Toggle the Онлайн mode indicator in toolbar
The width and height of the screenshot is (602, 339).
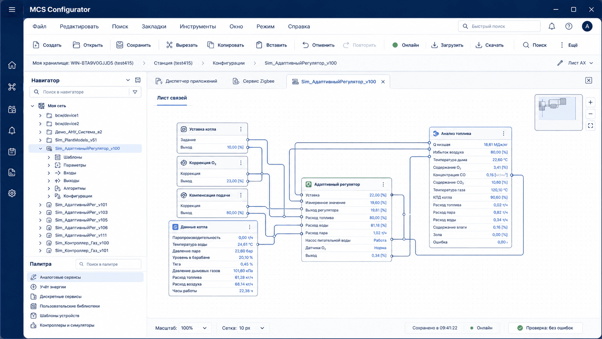click(405, 45)
